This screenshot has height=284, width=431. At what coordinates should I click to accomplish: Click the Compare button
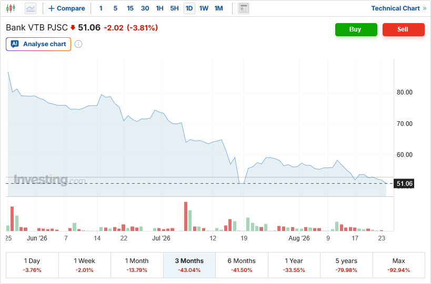tap(67, 8)
